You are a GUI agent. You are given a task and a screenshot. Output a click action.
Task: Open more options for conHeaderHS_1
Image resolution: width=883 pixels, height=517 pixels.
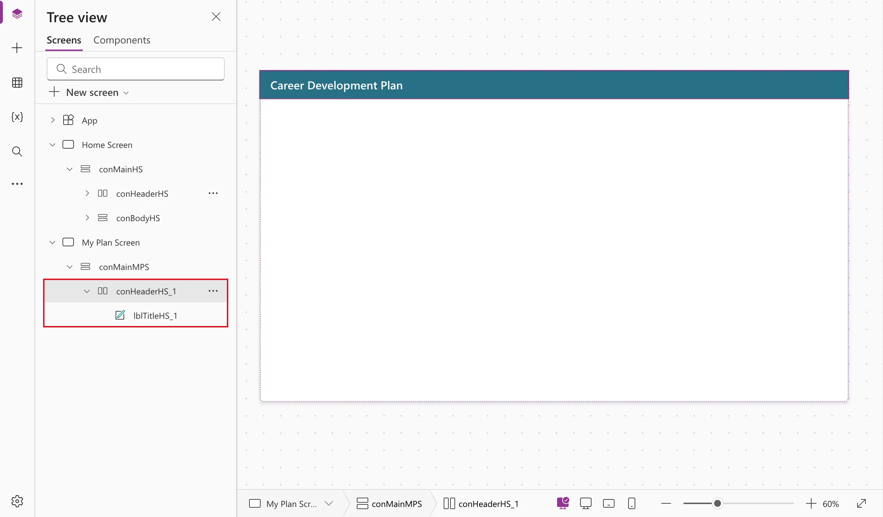[213, 291]
